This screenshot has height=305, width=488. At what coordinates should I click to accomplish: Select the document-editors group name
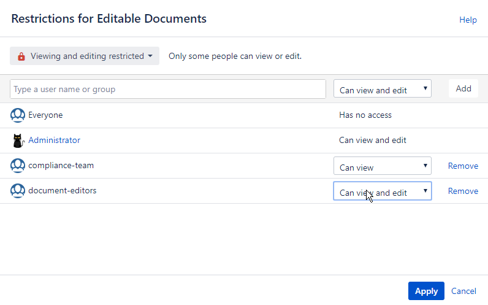click(62, 191)
